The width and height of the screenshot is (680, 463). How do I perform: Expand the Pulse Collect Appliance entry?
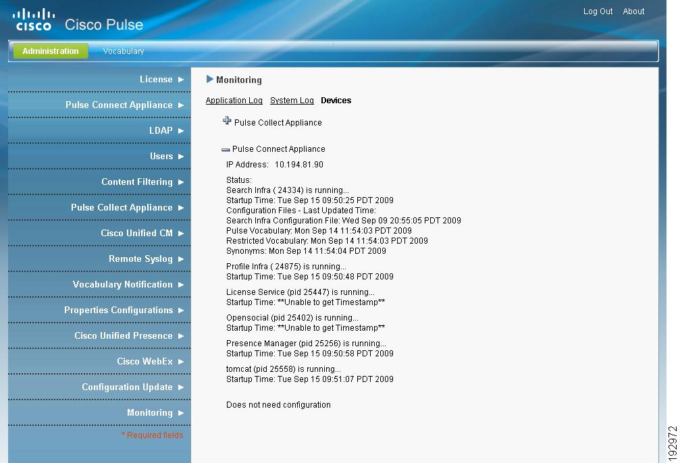pyautogui.click(x=226, y=121)
